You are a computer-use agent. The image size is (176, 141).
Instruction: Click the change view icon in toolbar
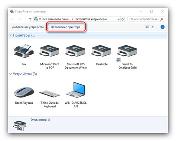coord(147,27)
